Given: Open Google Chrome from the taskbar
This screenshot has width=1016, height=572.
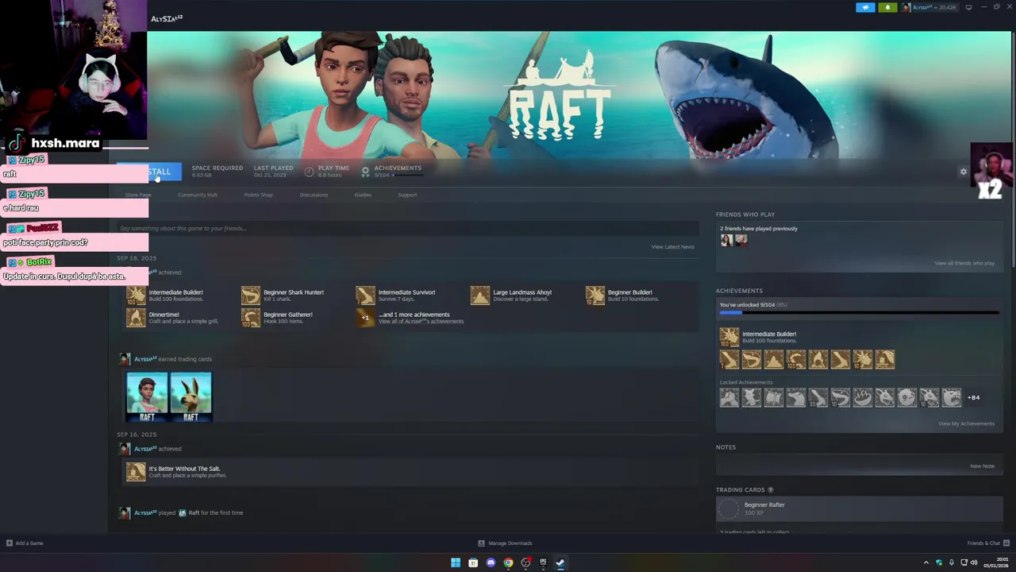Looking at the screenshot, I should coord(508,562).
